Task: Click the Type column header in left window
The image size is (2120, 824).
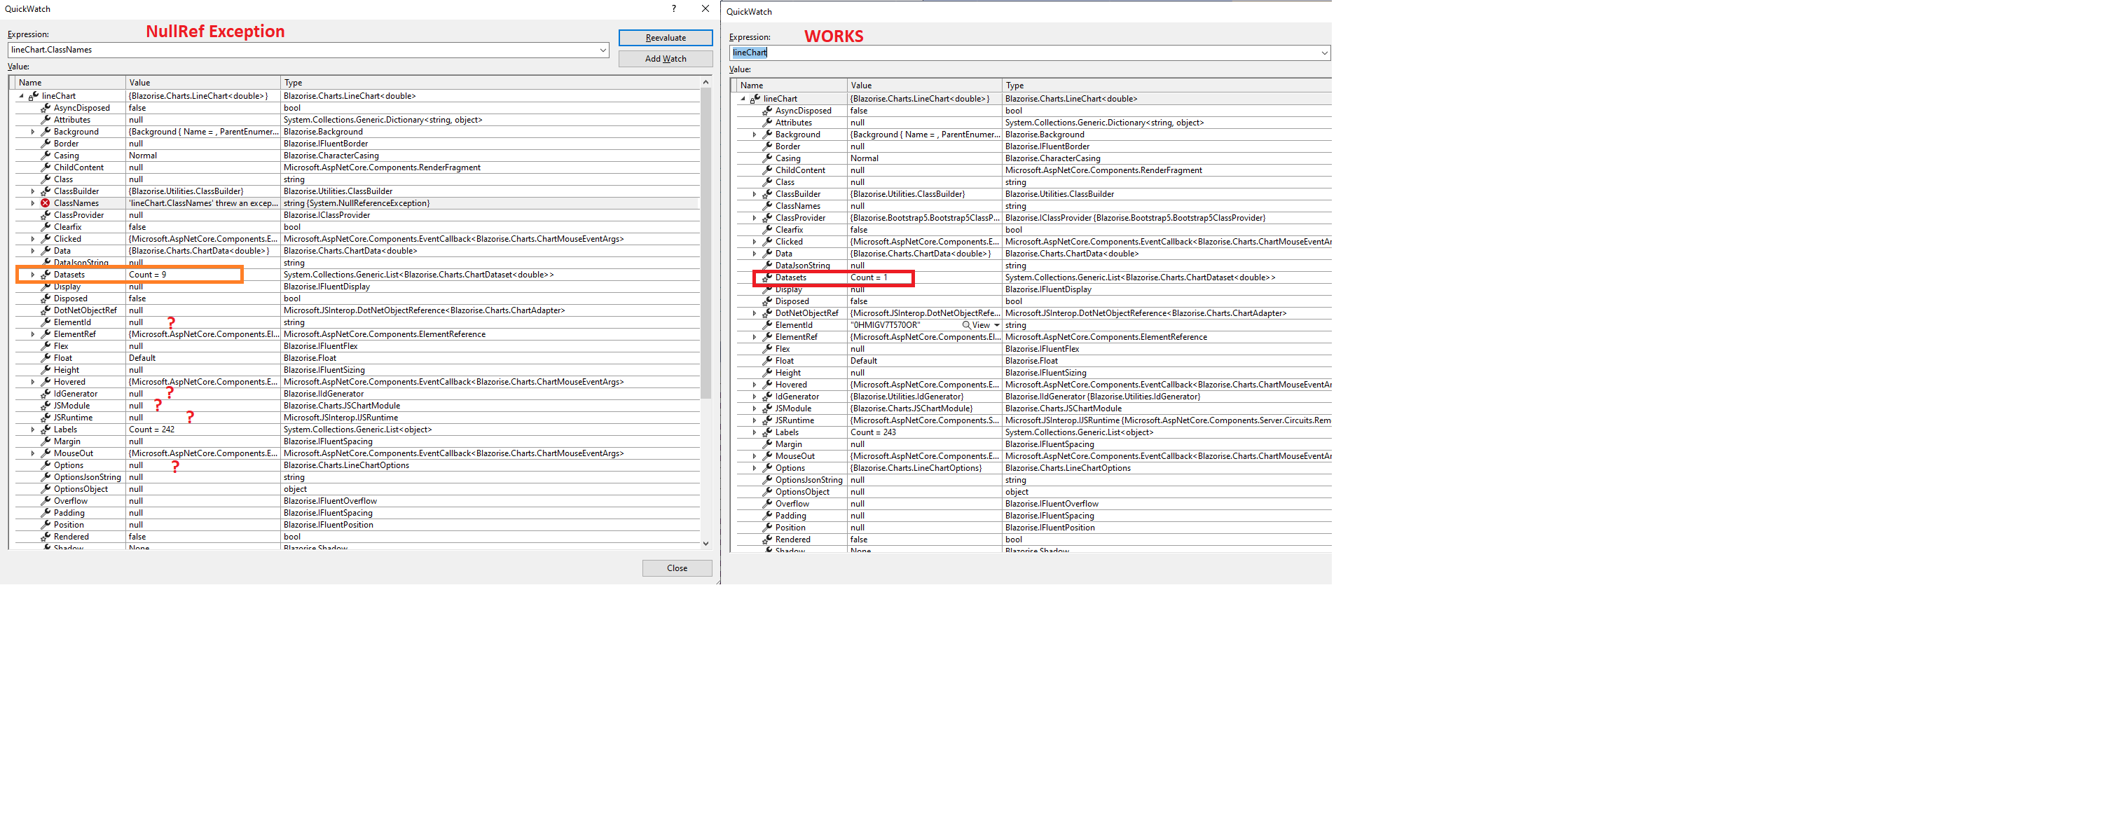Action: 490,82
